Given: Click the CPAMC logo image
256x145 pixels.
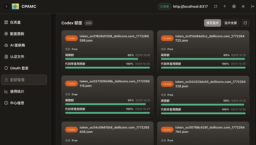Looking at the screenshot, I should [15, 7].
